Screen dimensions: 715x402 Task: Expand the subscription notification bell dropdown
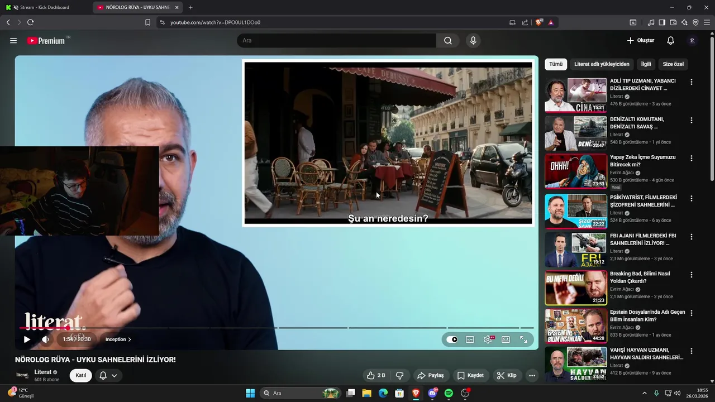[x=108, y=375]
